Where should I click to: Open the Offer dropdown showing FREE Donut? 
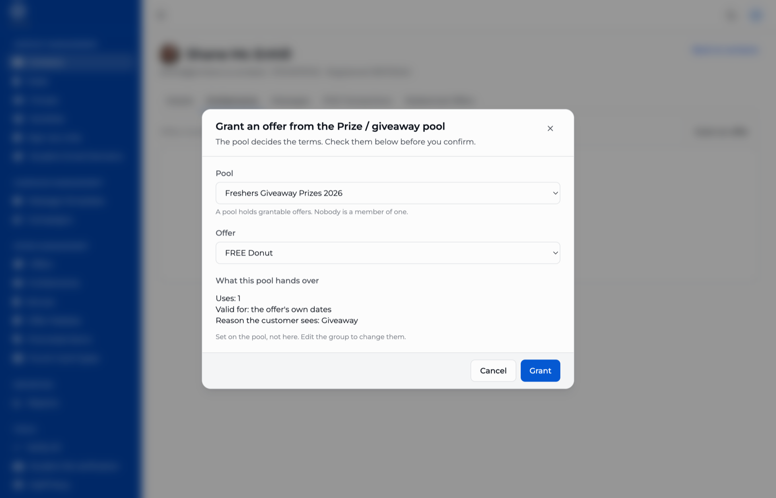tap(388, 253)
